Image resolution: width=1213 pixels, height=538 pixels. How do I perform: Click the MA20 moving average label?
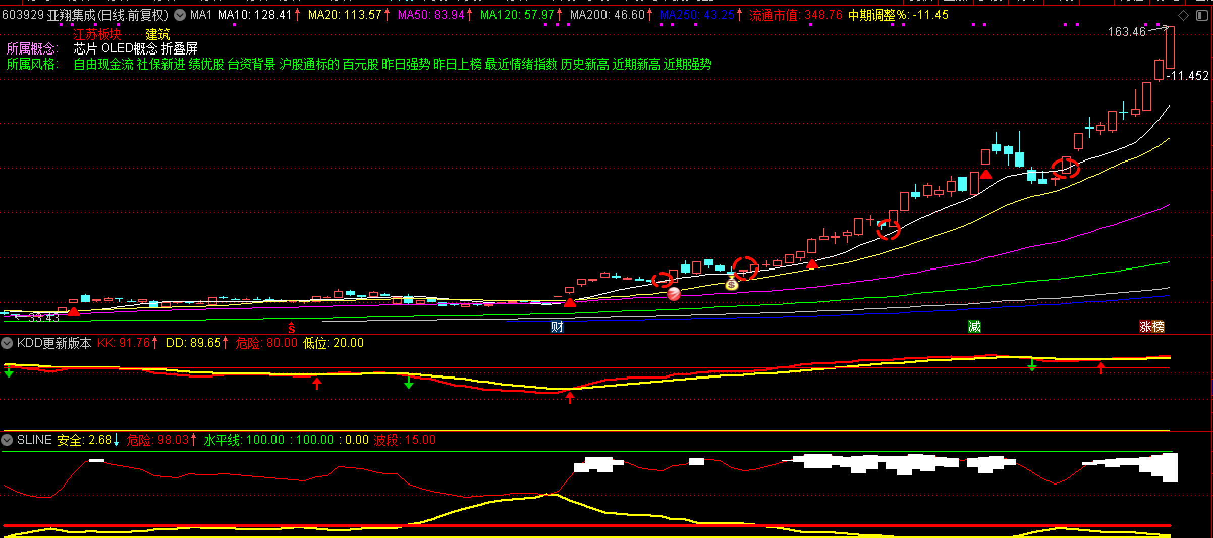click(345, 15)
